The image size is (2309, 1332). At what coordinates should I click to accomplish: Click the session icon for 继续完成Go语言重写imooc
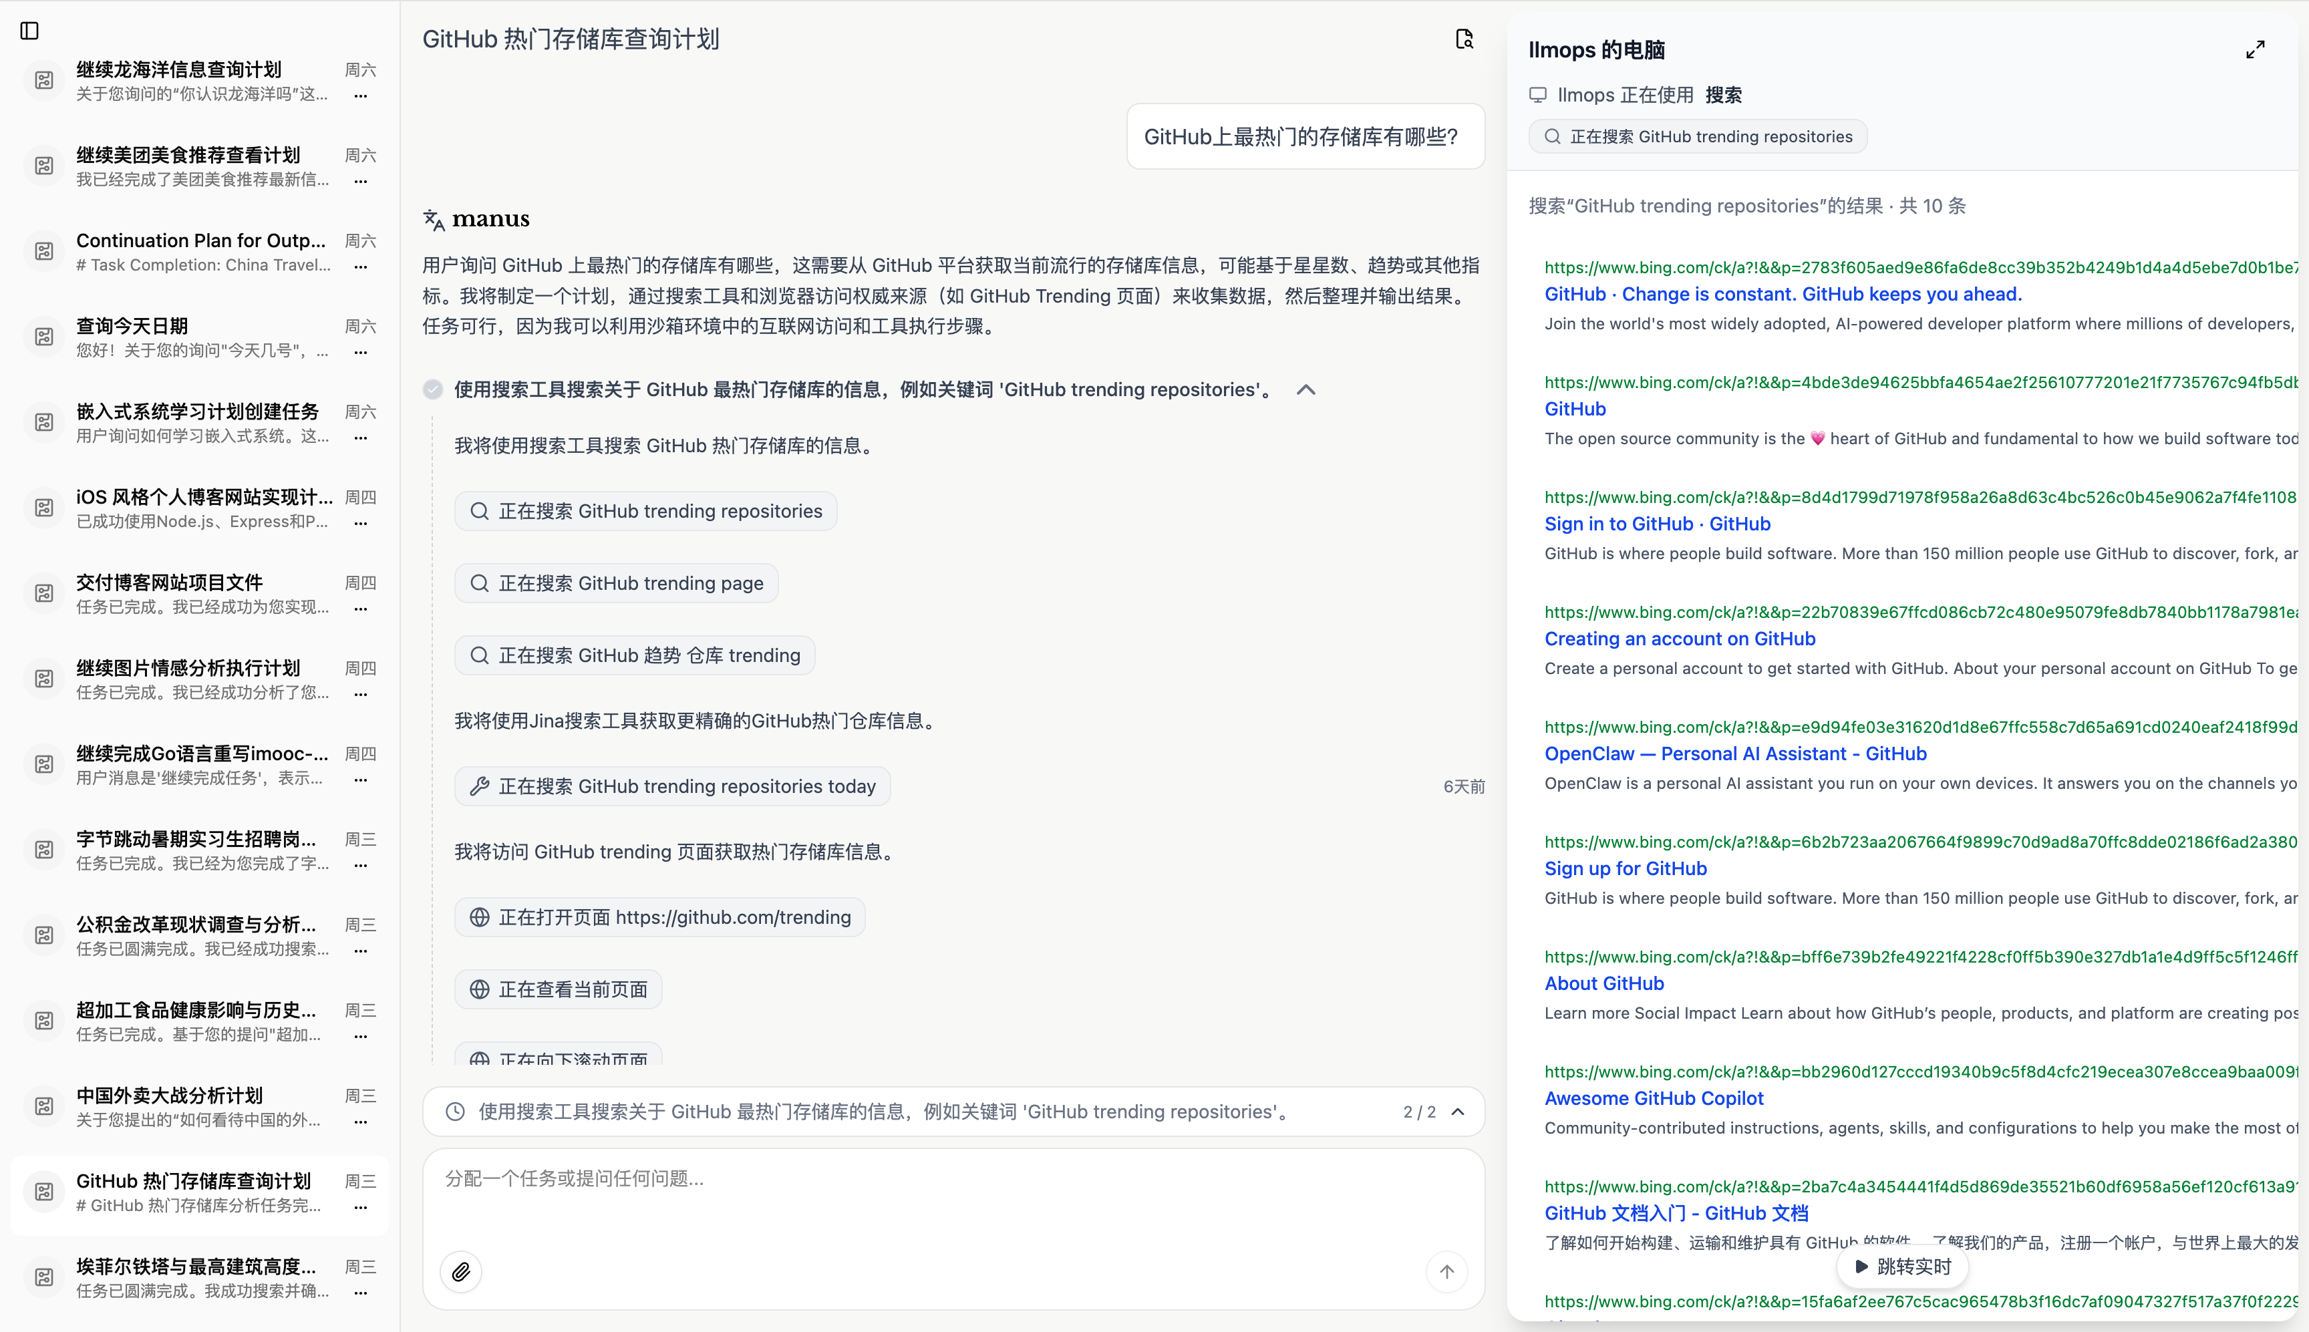pyautogui.click(x=44, y=765)
